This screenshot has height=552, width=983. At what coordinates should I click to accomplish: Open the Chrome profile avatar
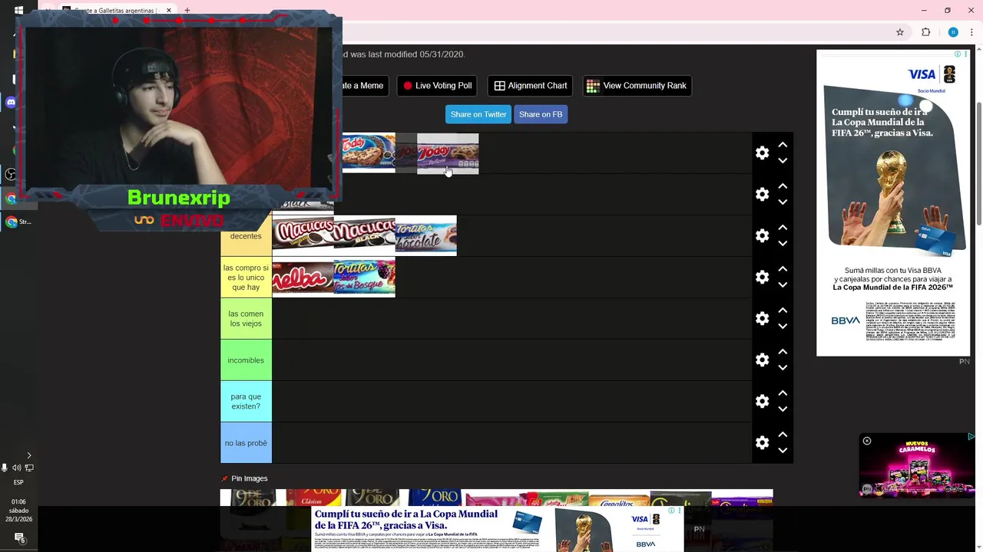point(953,32)
